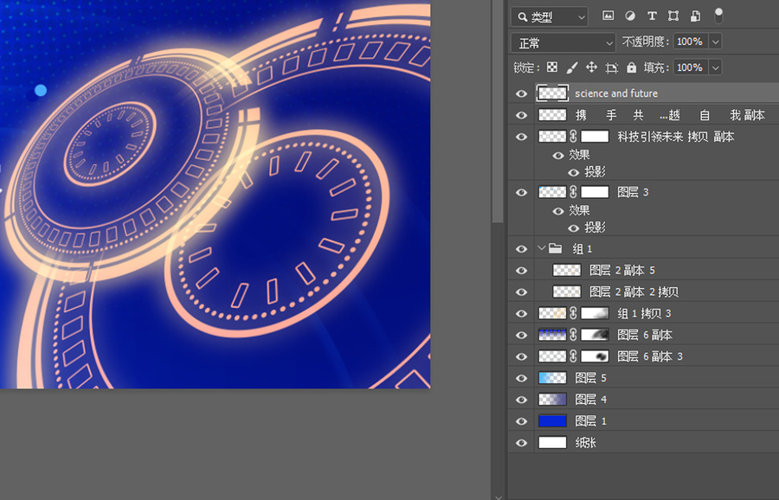Screen dimensions: 779x500
Task: Hide the 纸张 layer
Action: [x=521, y=443]
